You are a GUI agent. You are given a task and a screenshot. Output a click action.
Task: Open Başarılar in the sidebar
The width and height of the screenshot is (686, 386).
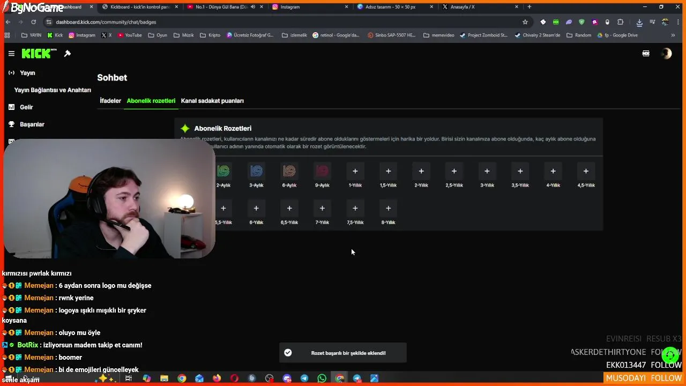pos(32,124)
